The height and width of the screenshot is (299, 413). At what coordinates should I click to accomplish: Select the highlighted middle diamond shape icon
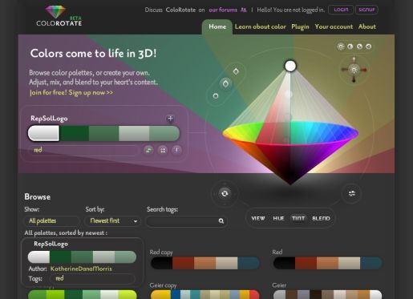point(225,83)
